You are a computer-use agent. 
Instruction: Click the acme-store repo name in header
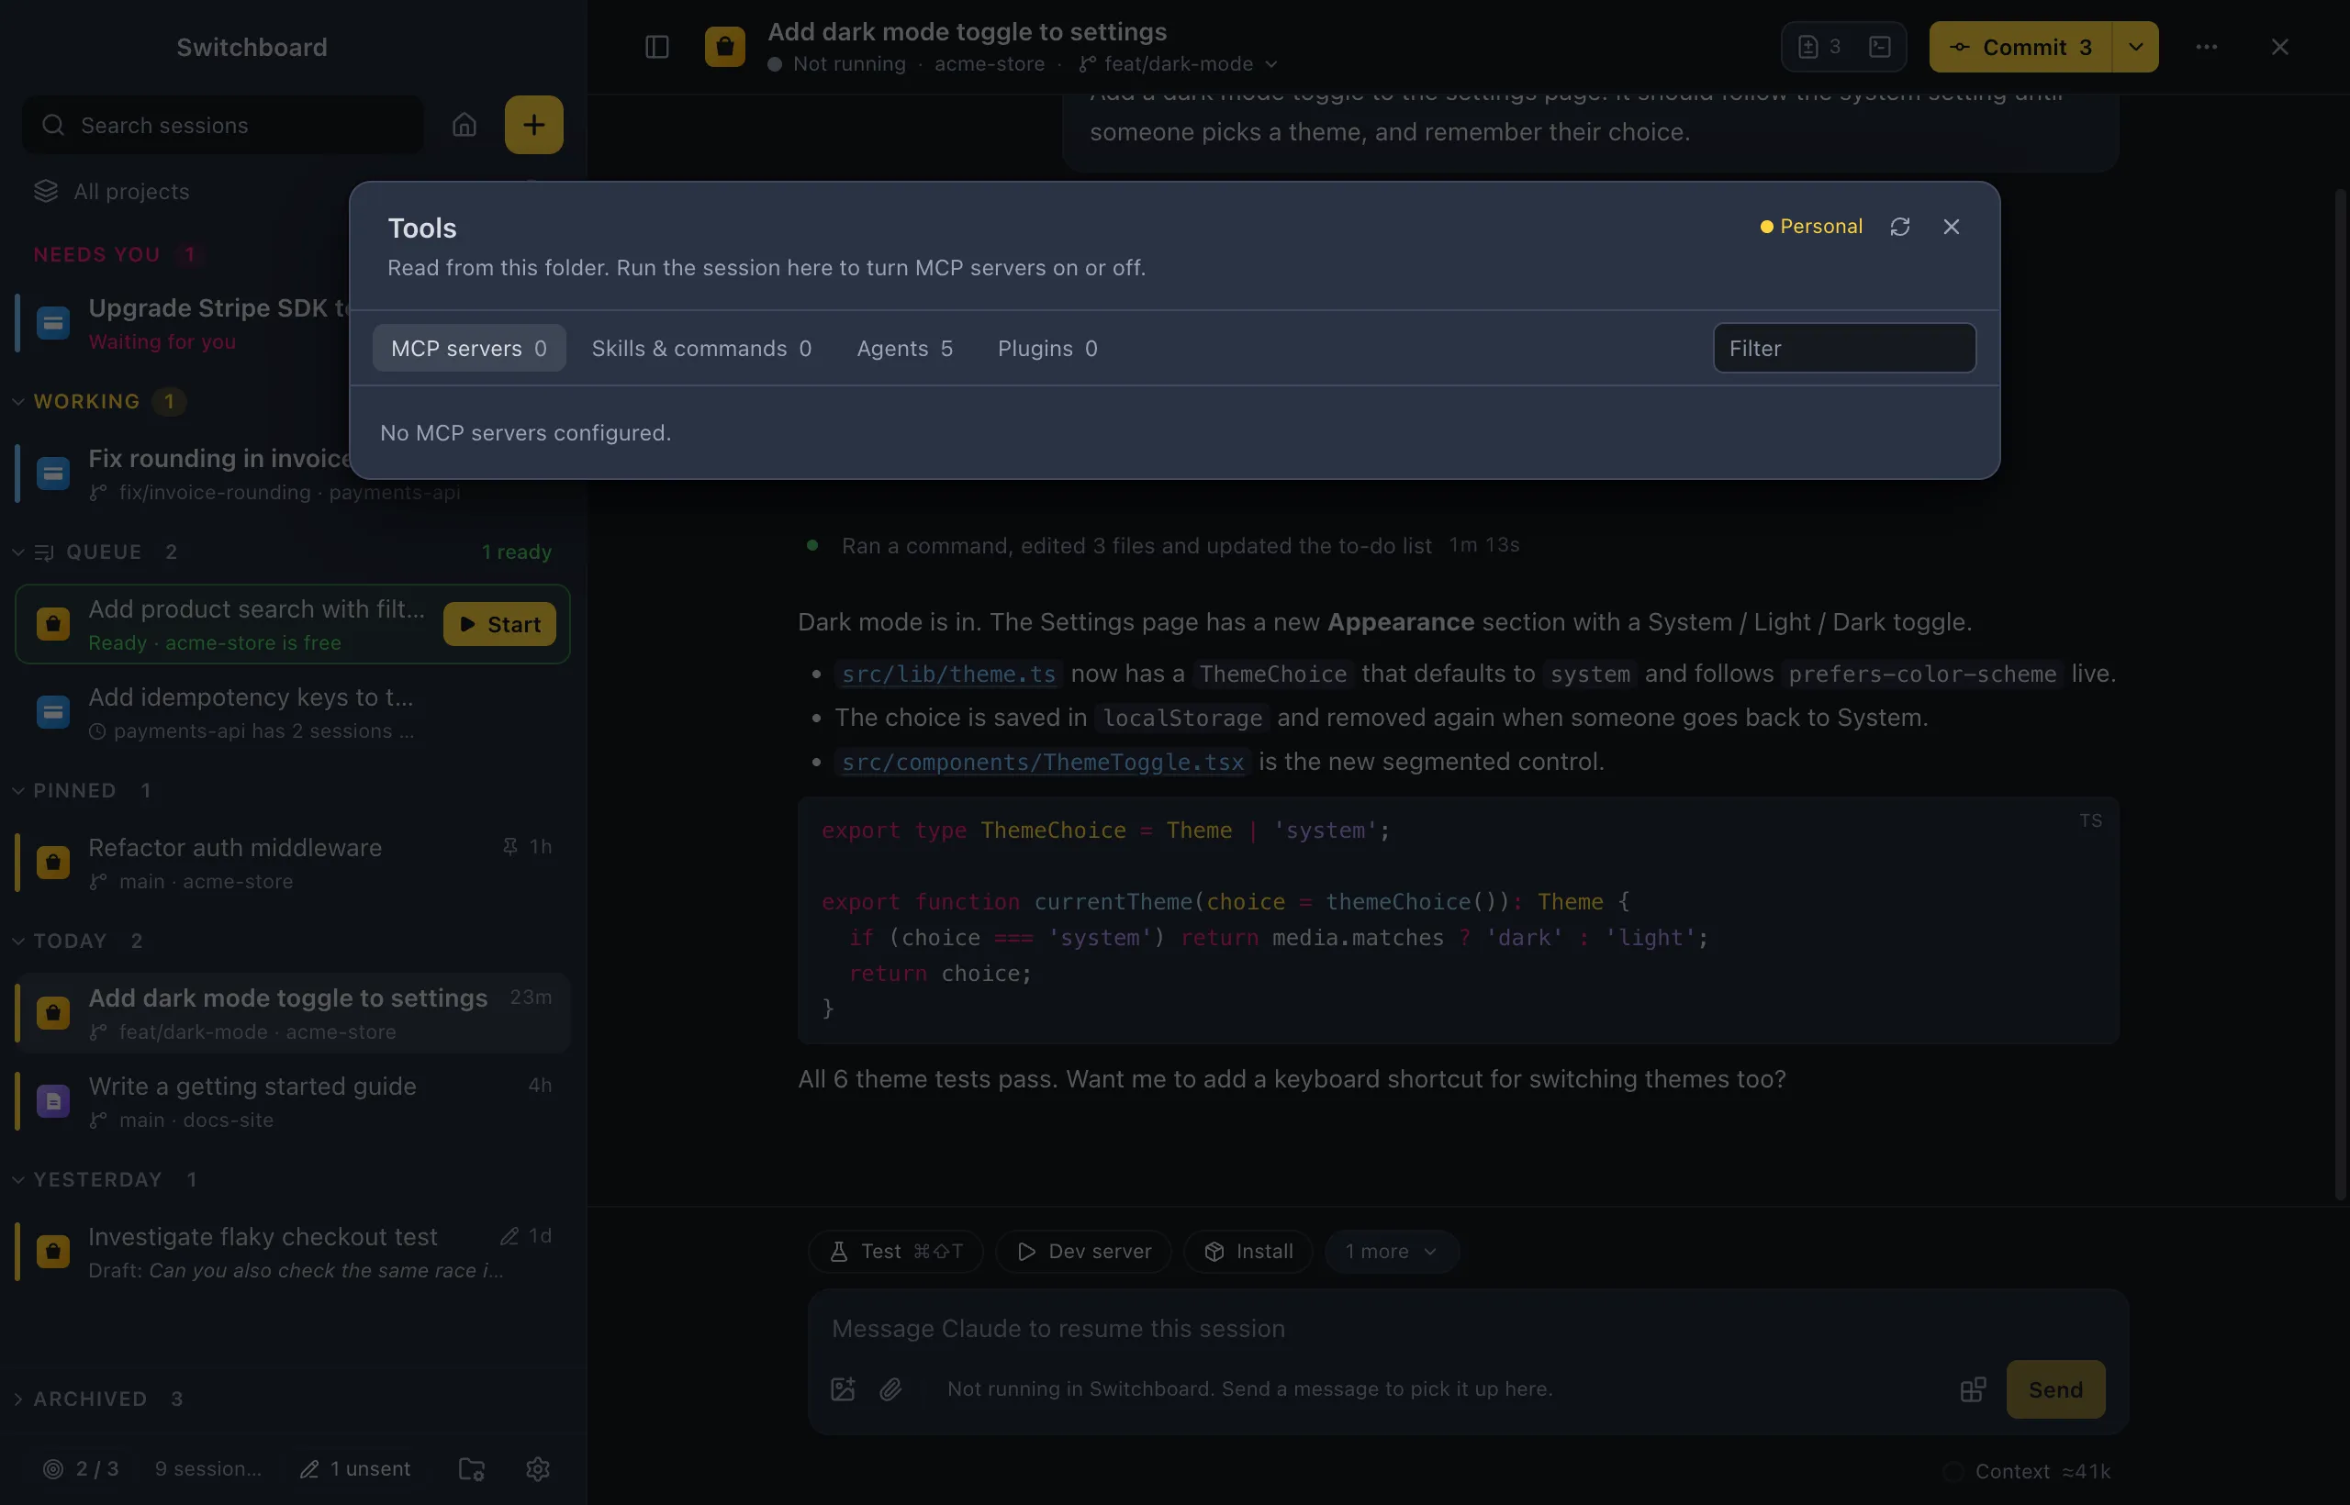click(990, 64)
